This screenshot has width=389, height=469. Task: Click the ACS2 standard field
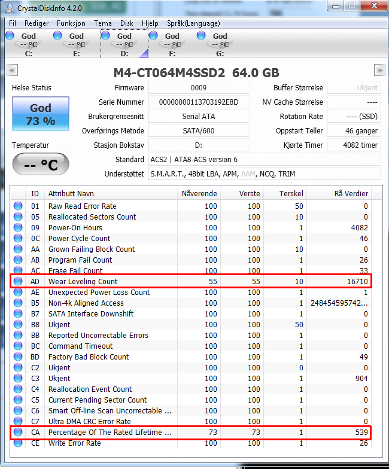(265, 159)
